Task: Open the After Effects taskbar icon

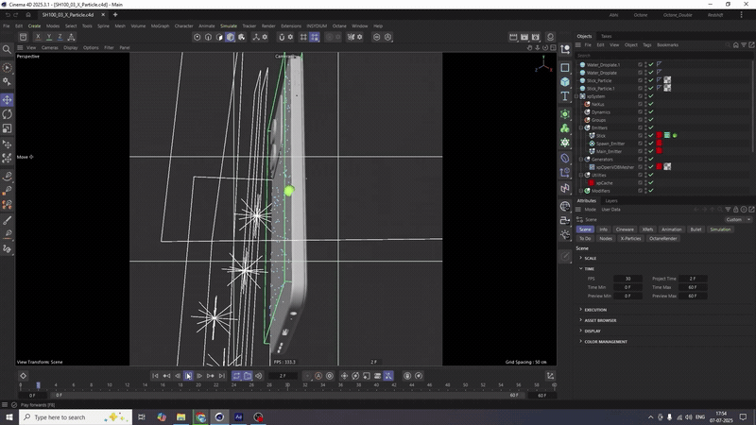Action: [x=238, y=416]
